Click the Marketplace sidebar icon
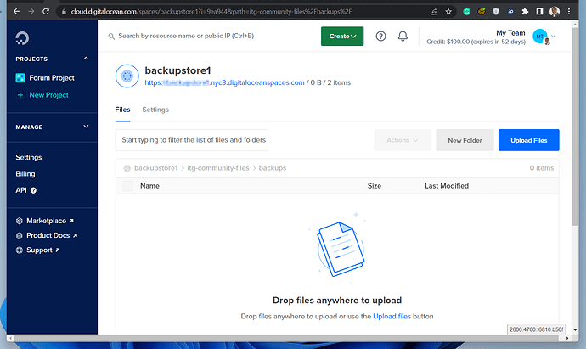This screenshot has width=586, height=349. (19, 221)
